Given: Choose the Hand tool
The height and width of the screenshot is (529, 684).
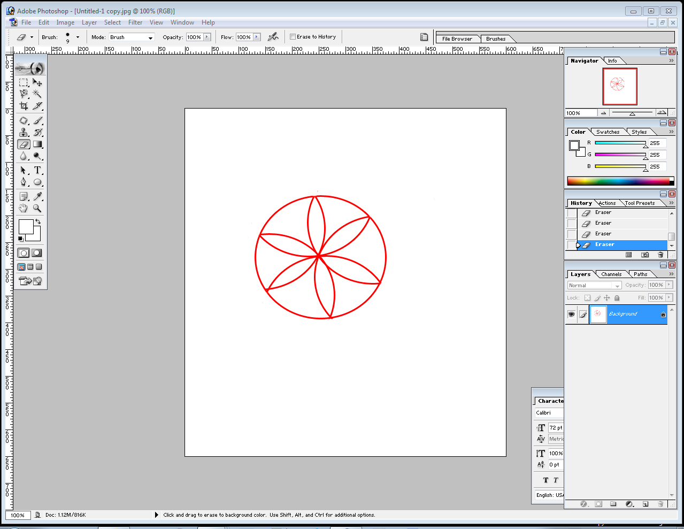Looking at the screenshot, I should pos(24,208).
